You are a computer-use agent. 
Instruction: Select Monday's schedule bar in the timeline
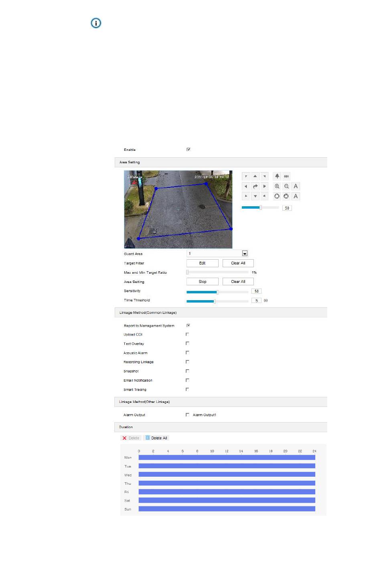[227, 457]
